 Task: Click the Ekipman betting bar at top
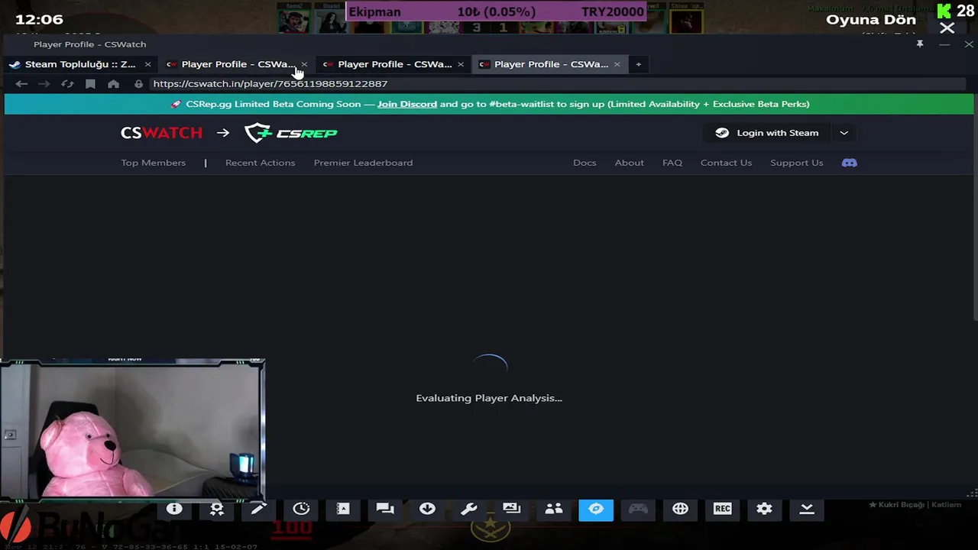point(497,11)
